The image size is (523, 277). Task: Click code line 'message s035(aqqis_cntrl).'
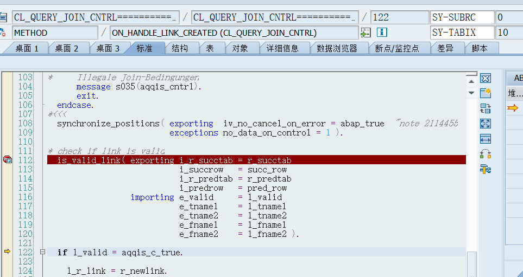pos(138,87)
